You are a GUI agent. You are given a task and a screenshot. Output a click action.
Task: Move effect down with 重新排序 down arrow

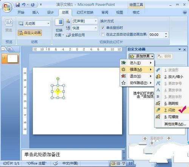[x=169, y=138]
